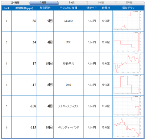Click the Rank column header

(7, 8)
